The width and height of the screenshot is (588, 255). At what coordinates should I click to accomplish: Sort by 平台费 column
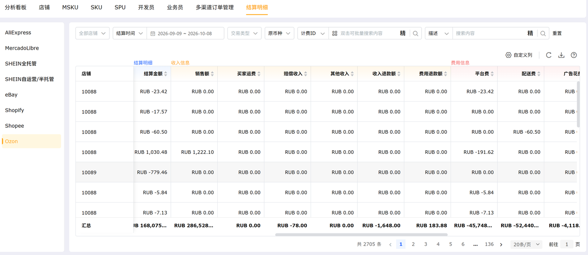click(x=492, y=74)
